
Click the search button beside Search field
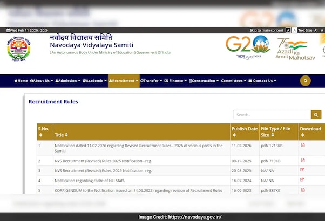(316, 115)
